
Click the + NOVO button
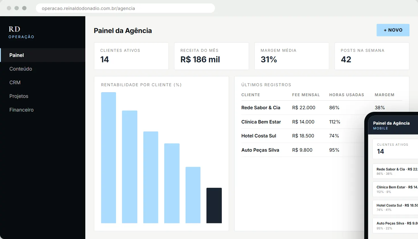tap(393, 30)
